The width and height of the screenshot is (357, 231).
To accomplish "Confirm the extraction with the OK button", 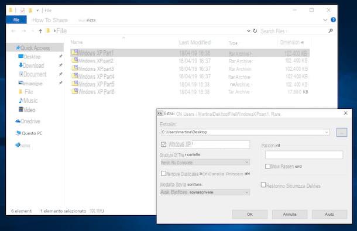I will click(x=250, y=214).
